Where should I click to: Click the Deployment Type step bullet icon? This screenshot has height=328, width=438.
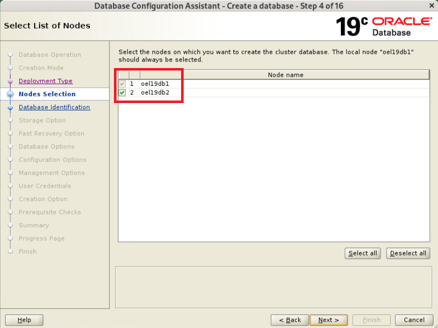(10, 81)
